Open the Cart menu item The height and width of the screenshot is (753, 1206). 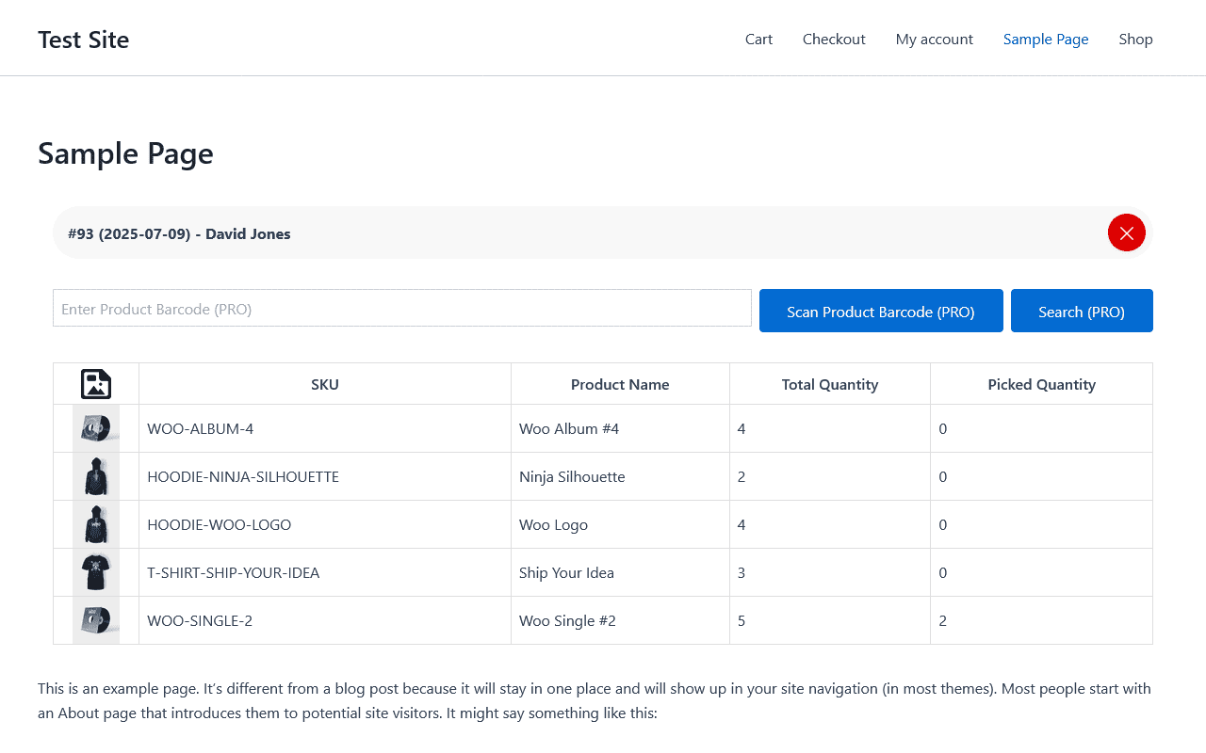click(x=758, y=40)
